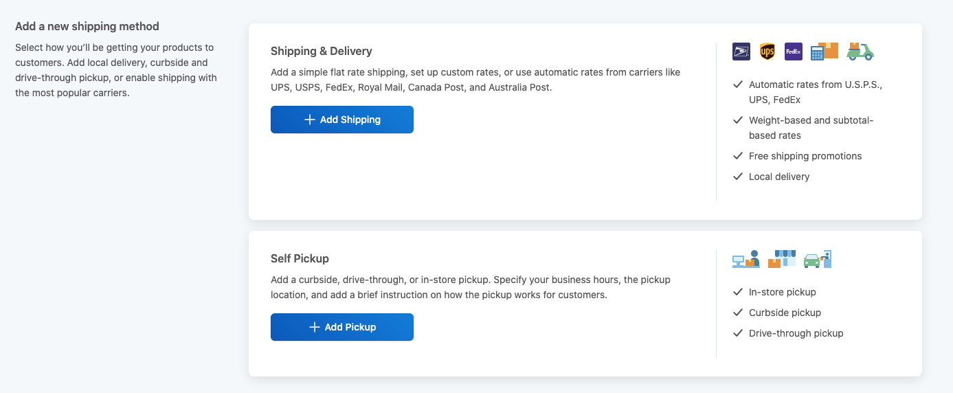Click the 'Automatic rates from U.S.P.S.' text
Image resolution: width=953 pixels, height=393 pixels.
pos(815,92)
